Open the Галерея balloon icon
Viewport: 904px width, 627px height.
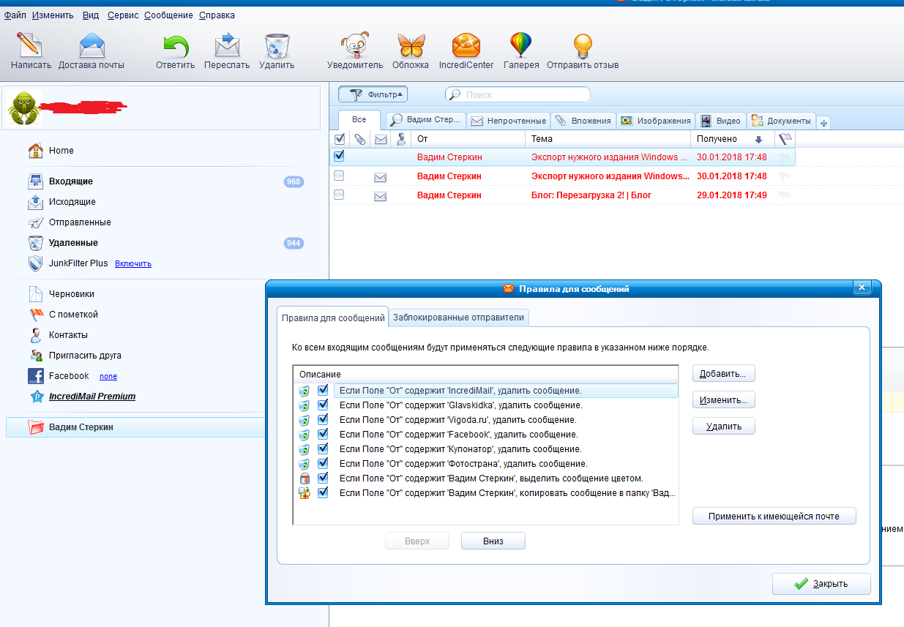[x=521, y=45]
